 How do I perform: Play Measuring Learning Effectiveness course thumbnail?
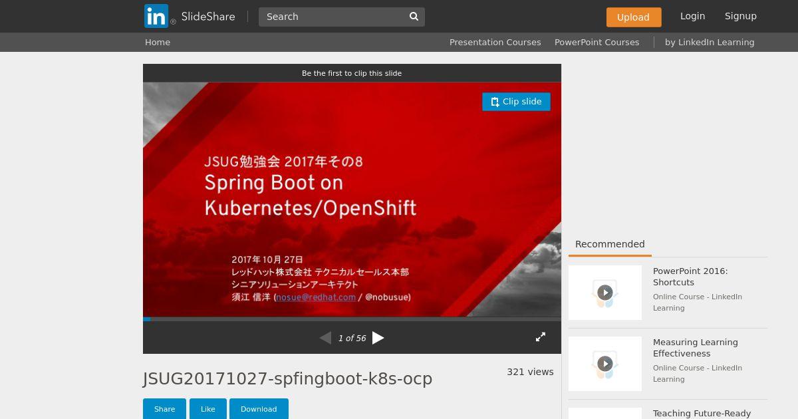(605, 364)
